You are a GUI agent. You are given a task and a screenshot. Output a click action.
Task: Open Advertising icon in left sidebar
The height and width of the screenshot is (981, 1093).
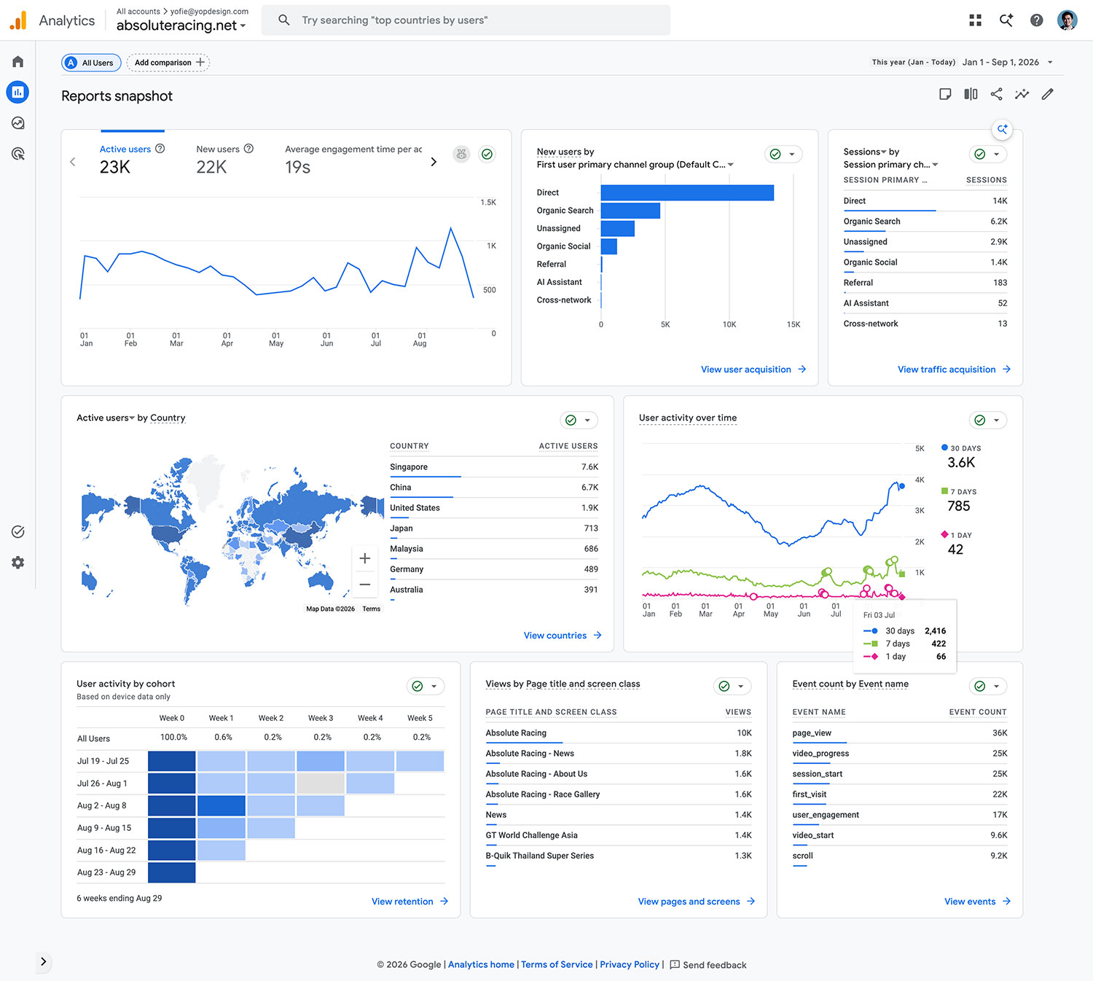click(17, 154)
